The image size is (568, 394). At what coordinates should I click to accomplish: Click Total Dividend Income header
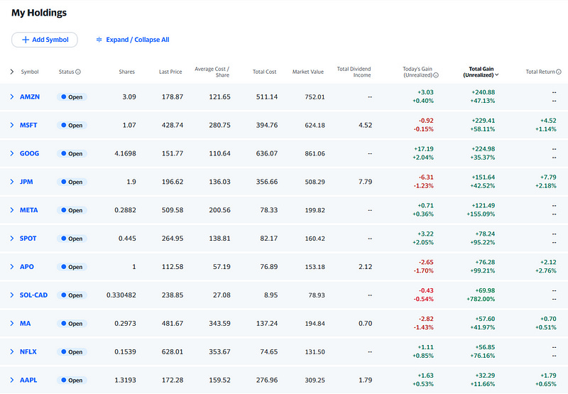click(x=354, y=72)
